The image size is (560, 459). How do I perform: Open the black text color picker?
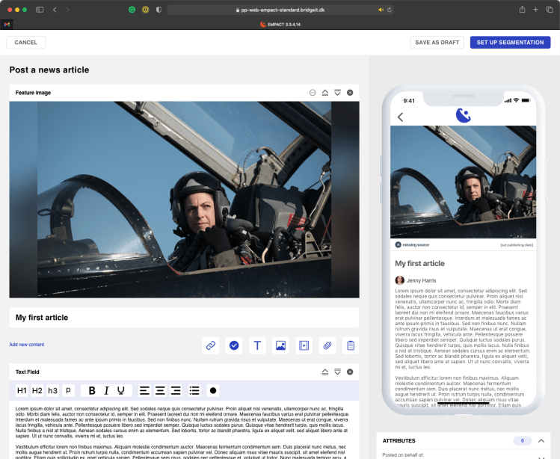(x=213, y=390)
